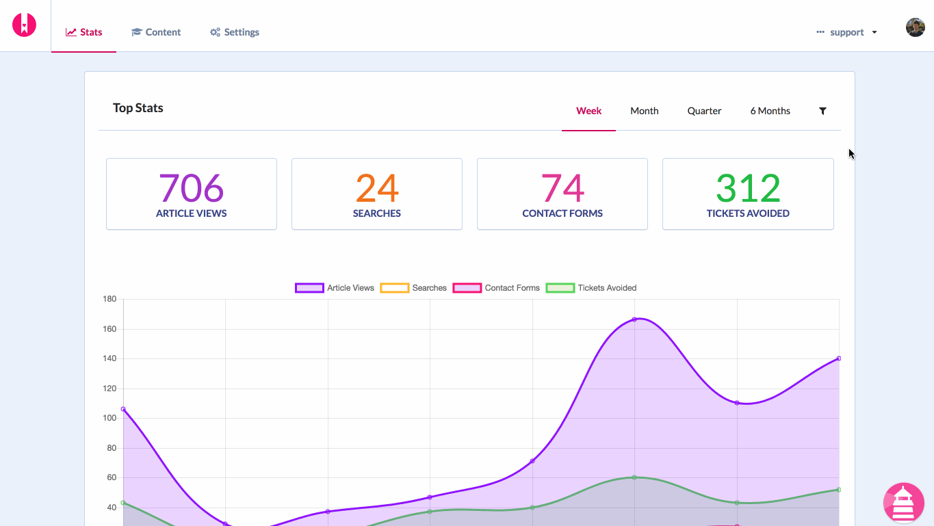Viewport: 934px width, 526px height.
Task: Toggle the Article Views chart series
Action: [x=309, y=287]
